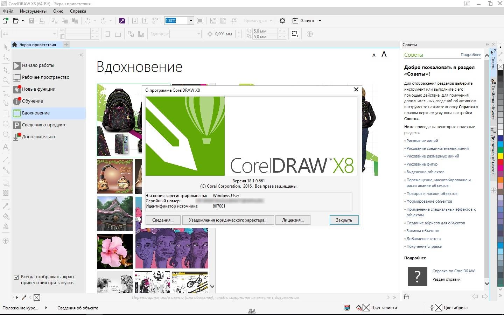Open Справка по CorelDRAW link
The width and height of the screenshot is (504, 315).
click(x=454, y=271)
